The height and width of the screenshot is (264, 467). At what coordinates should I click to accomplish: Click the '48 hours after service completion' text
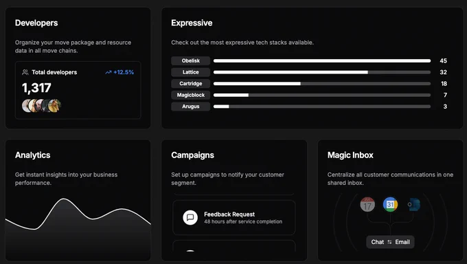click(x=243, y=221)
